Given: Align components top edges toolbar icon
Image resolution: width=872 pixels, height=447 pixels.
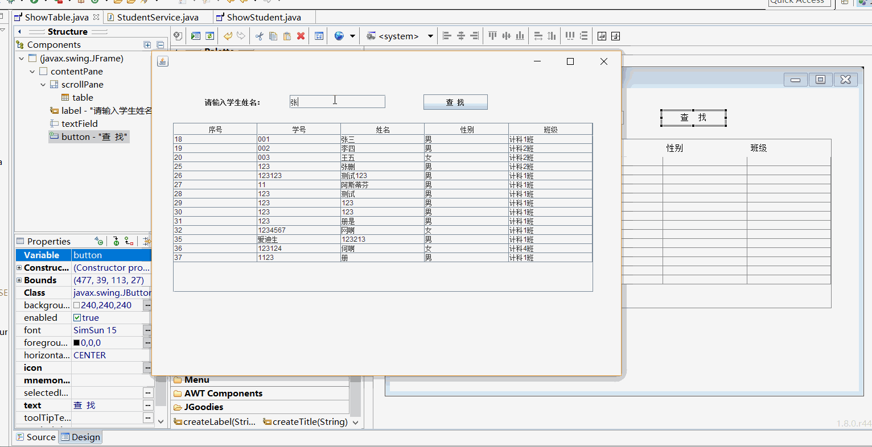Looking at the screenshot, I should point(492,35).
